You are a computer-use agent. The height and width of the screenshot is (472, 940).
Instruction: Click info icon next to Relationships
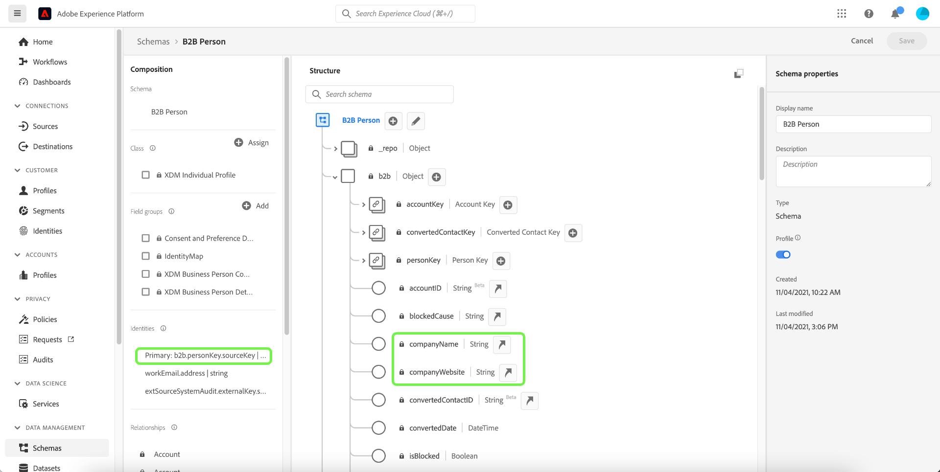[174, 427]
